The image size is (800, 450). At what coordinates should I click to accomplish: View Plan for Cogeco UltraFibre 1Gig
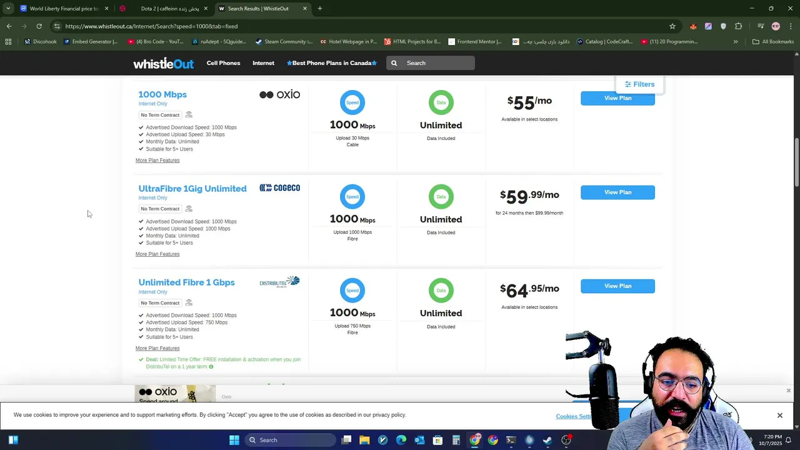(617, 192)
